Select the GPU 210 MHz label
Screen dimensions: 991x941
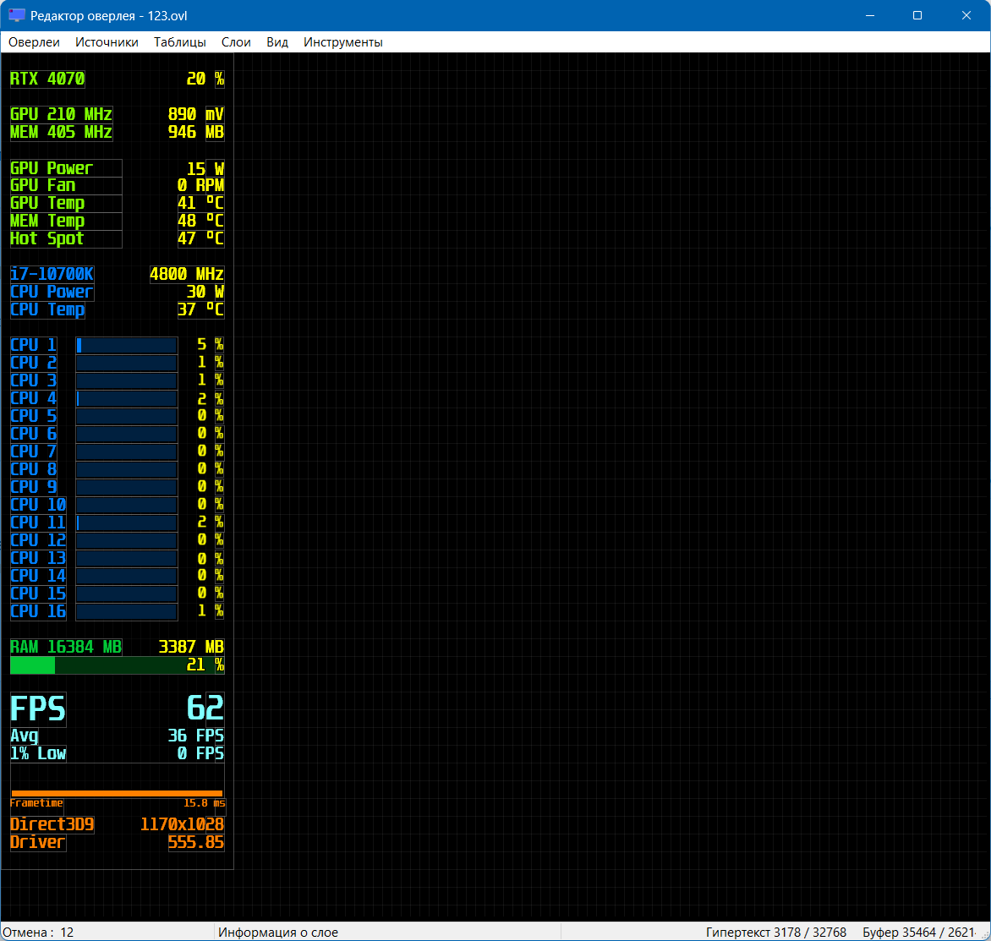tap(62, 114)
